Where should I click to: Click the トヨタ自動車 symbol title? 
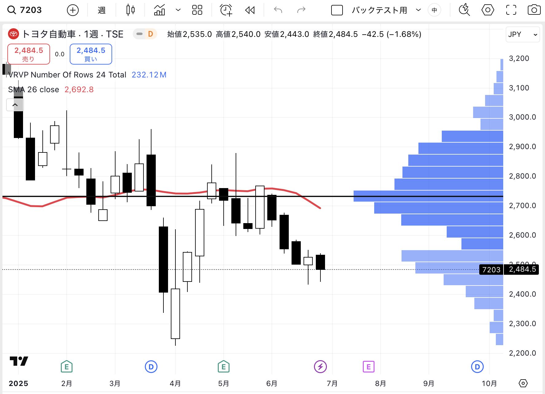[x=49, y=34]
